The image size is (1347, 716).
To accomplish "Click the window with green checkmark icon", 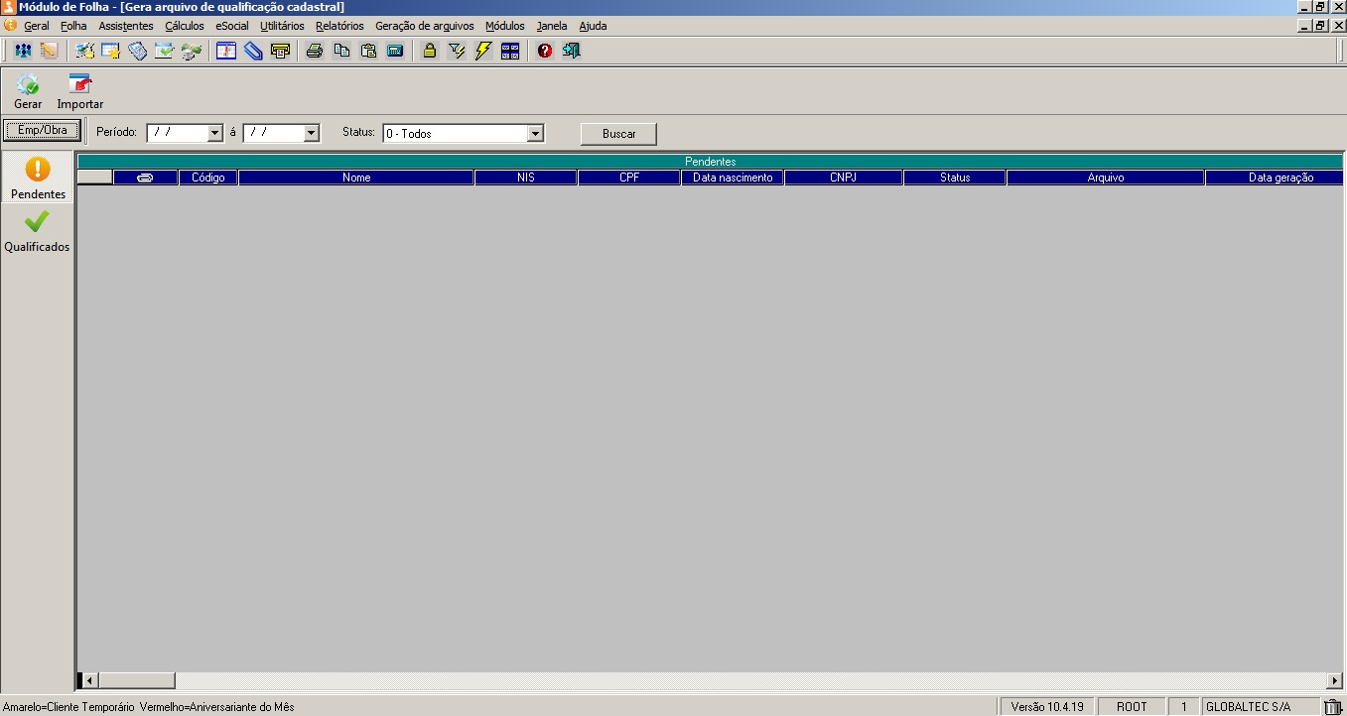I will 165,51.
